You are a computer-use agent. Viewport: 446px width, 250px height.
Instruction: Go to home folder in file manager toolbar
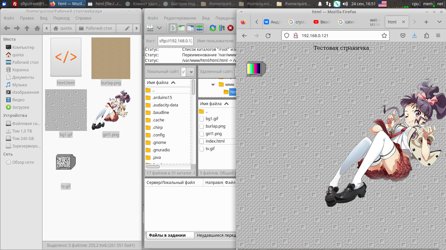point(37,28)
